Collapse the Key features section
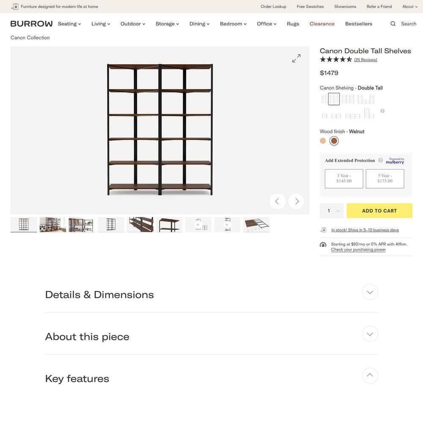Viewport: 423px width, 423px height. point(370,376)
